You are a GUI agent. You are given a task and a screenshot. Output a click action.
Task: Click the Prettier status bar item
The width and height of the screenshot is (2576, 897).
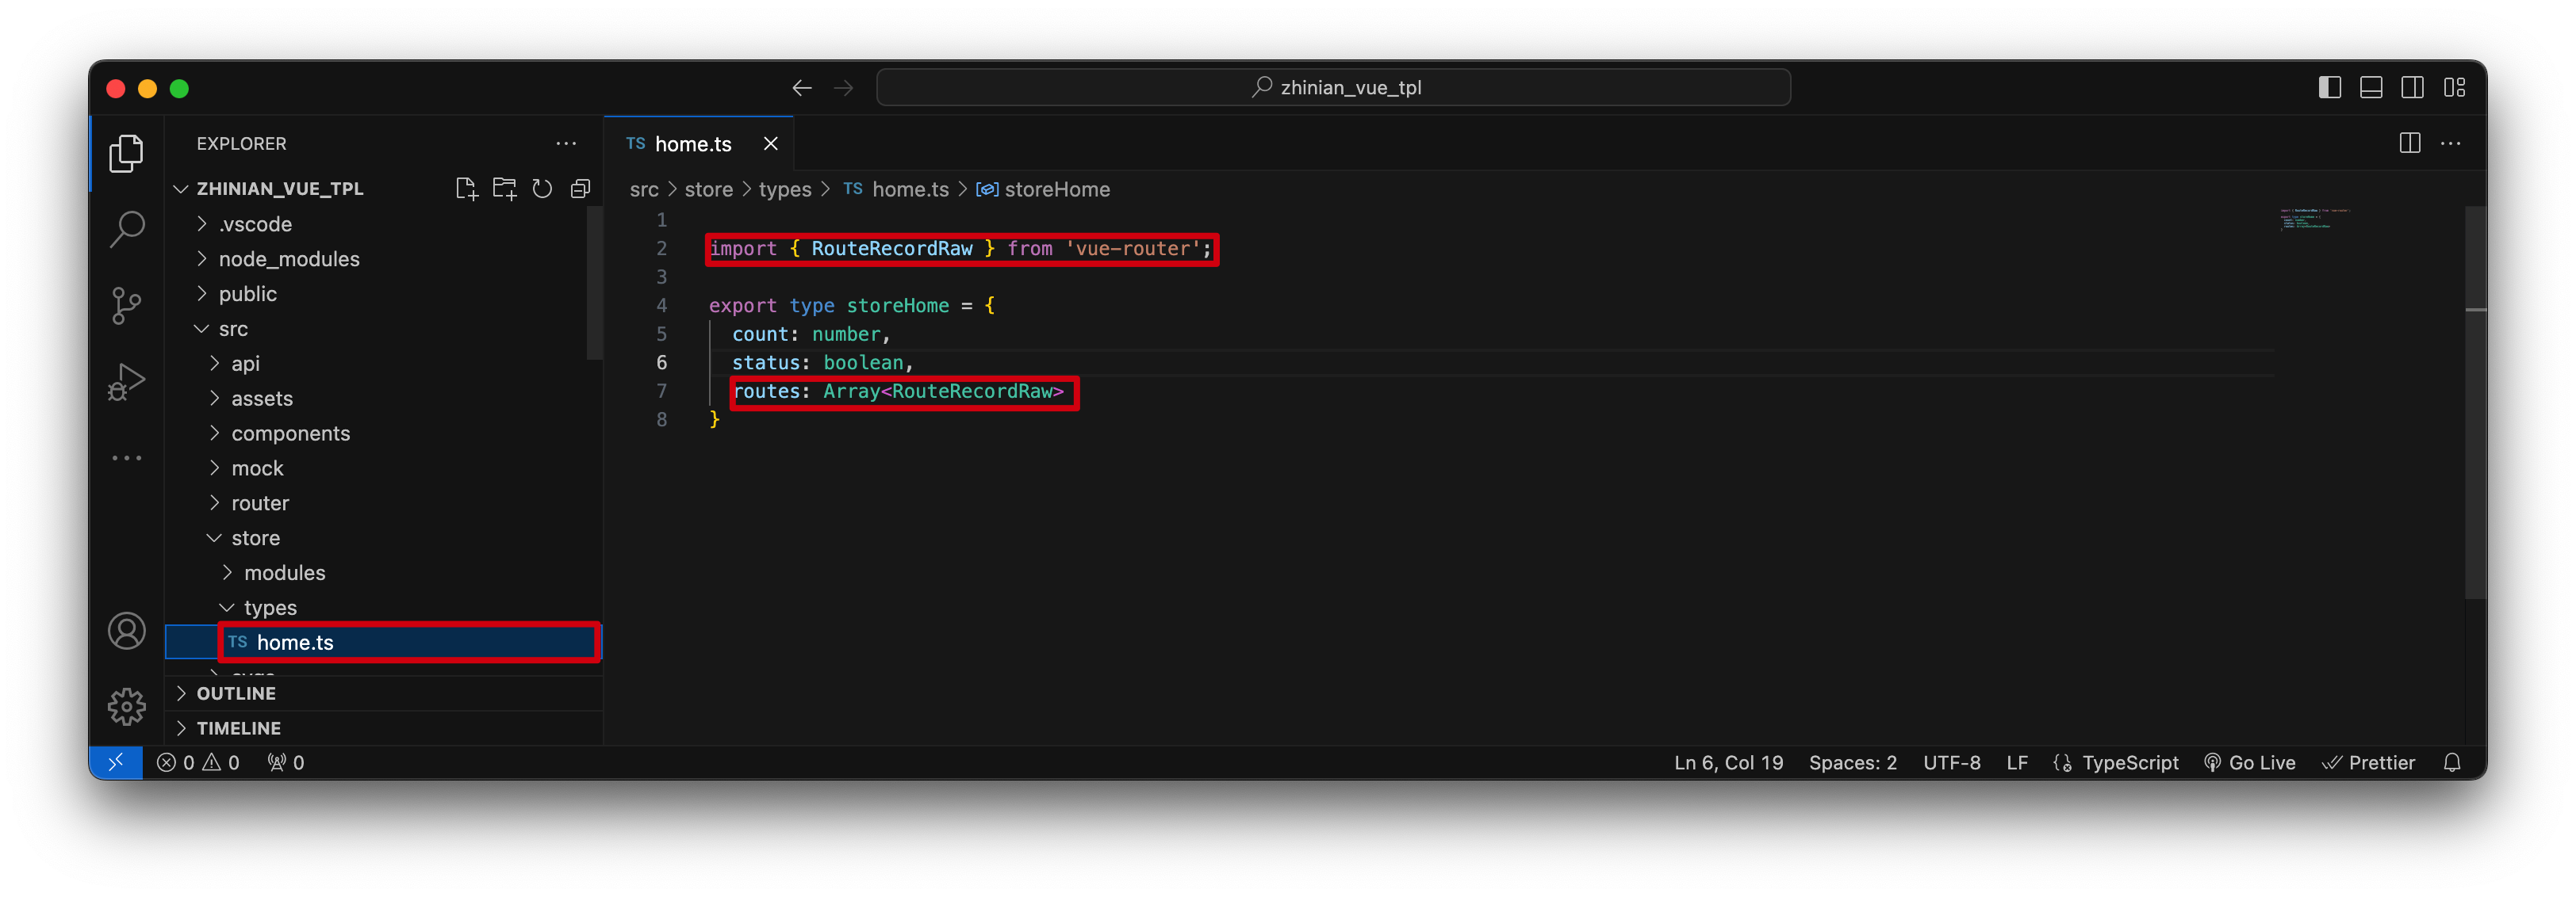tap(2369, 762)
